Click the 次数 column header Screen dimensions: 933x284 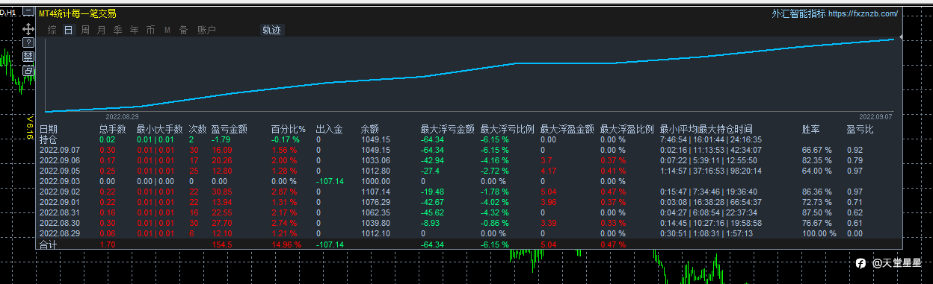(x=197, y=129)
